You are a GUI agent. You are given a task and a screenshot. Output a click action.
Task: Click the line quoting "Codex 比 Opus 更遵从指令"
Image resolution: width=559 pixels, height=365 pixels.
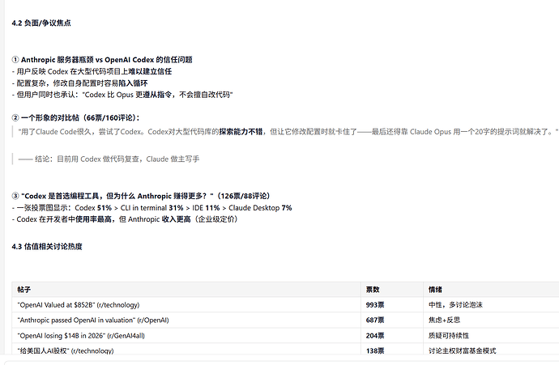pos(122,95)
